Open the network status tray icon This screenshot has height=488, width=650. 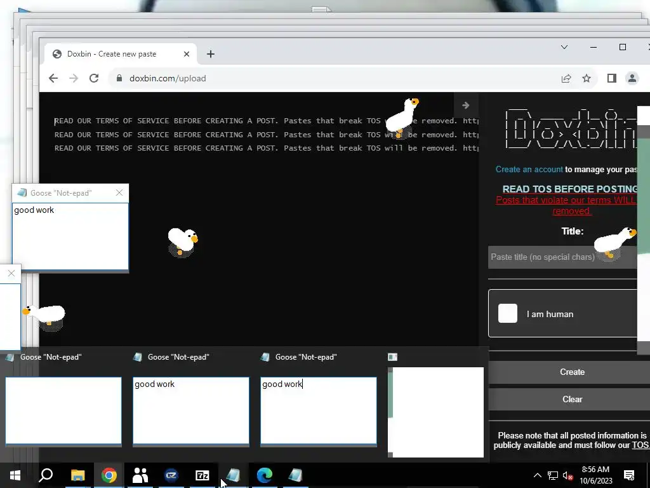pyautogui.click(x=553, y=475)
